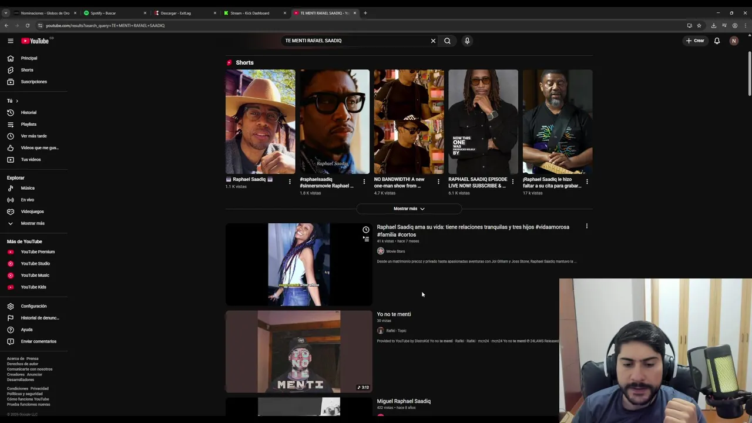Image resolution: width=752 pixels, height=423 pixels.
Task: Clear the search box with X
Action: 433,41
